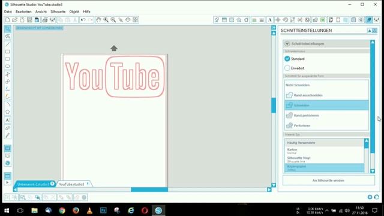Open the Library book icon
Image resolution: width=384 pixels, height=216 pixels.
pyautogui.click(x=8, y=156)
